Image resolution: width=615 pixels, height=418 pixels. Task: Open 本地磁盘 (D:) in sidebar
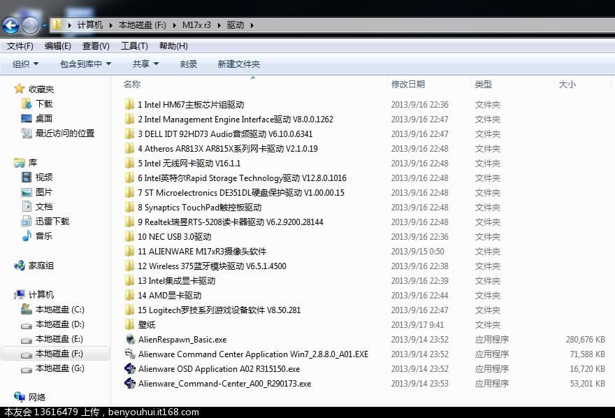coord(52,324)
